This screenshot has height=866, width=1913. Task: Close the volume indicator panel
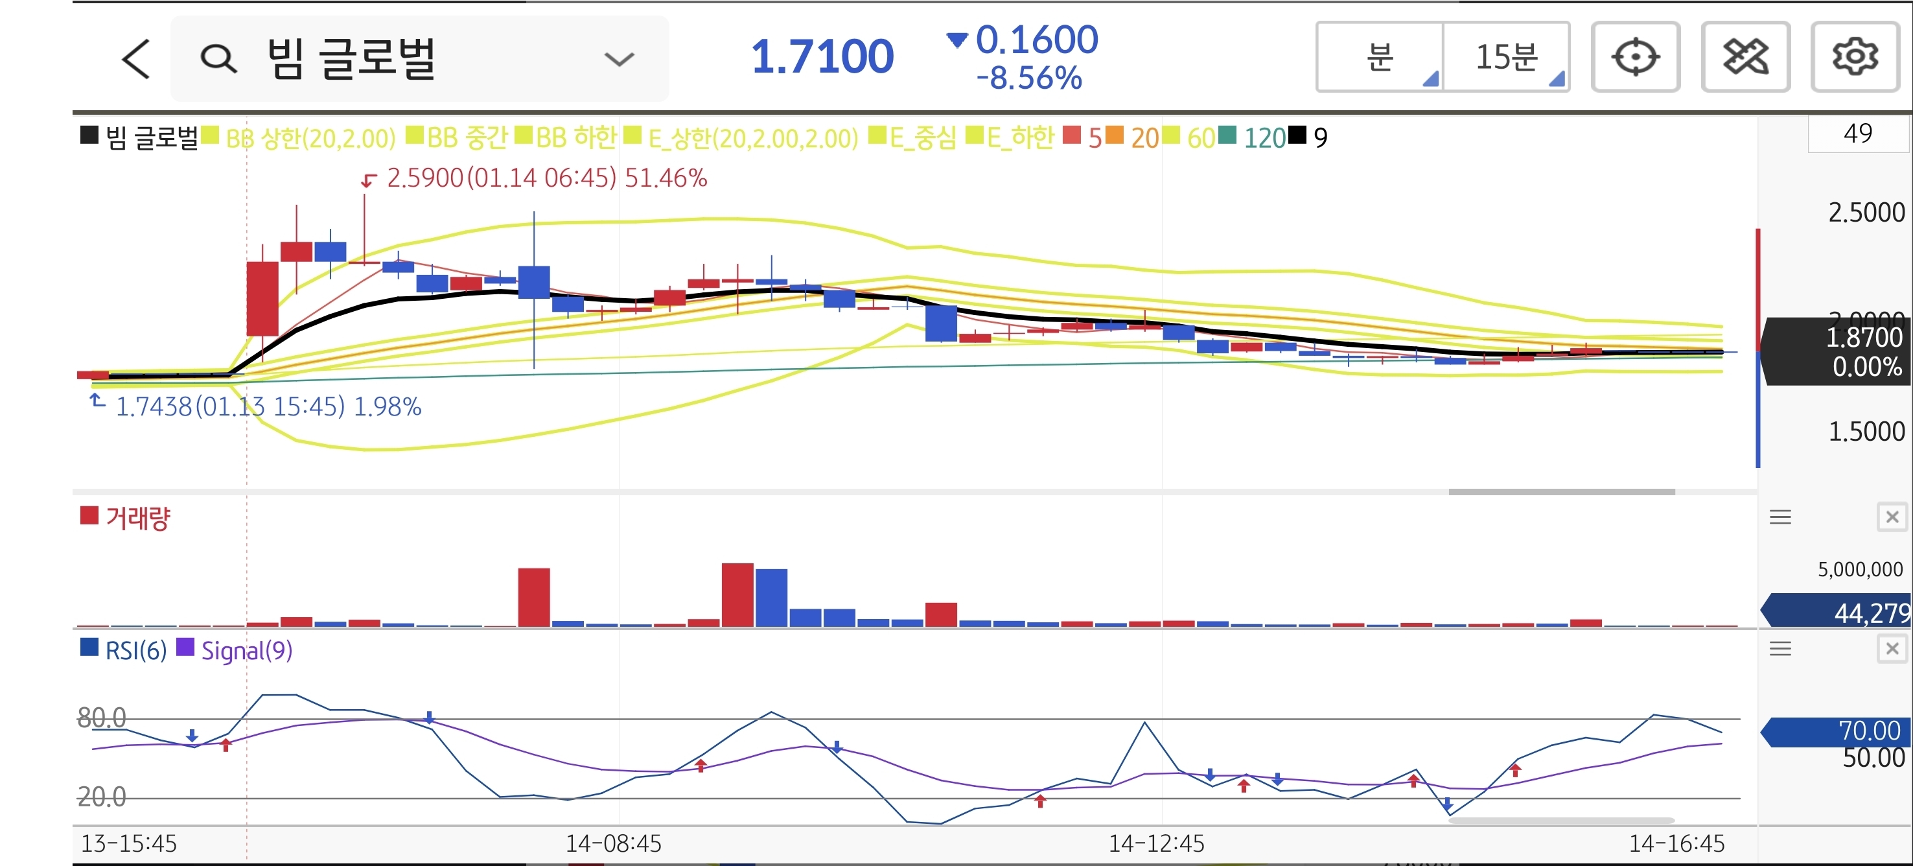1892,517
